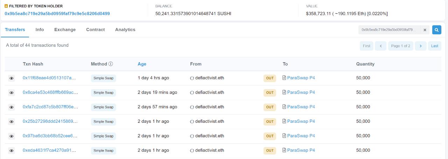Click the filtered token holder user icon
This screenshot has width=448, height=159.
pos(6,6)
